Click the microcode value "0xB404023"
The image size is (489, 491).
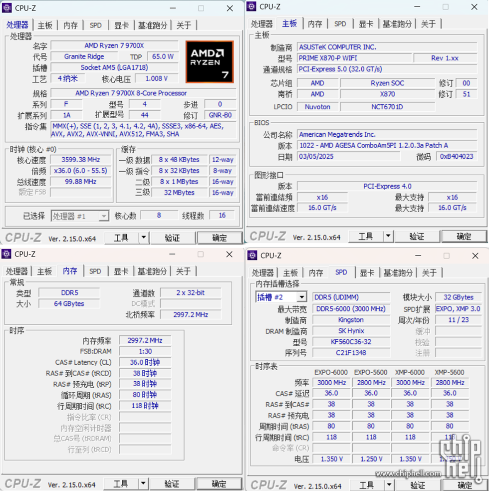(x=457, y=156)
